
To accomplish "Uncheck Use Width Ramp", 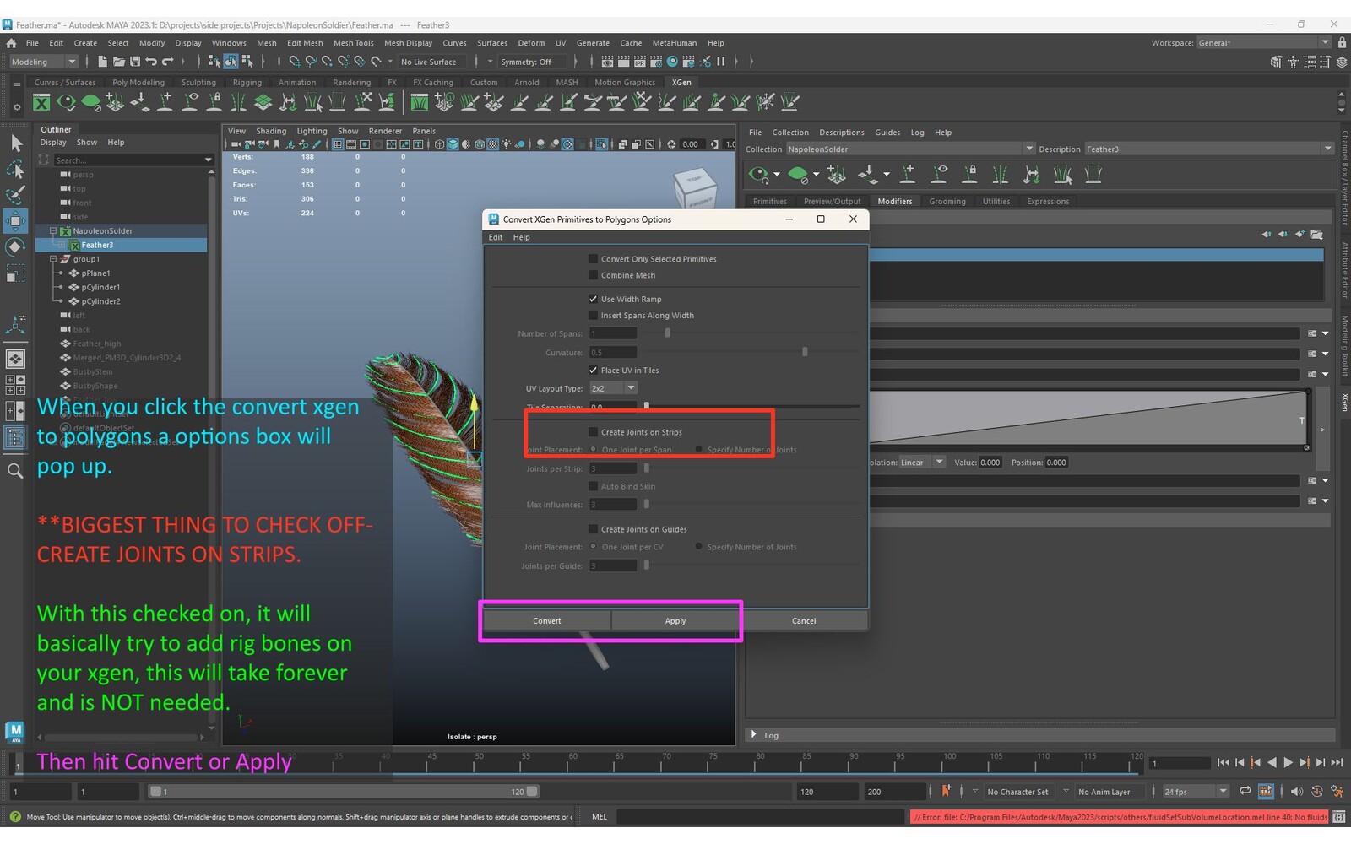I will coord(593,299).
